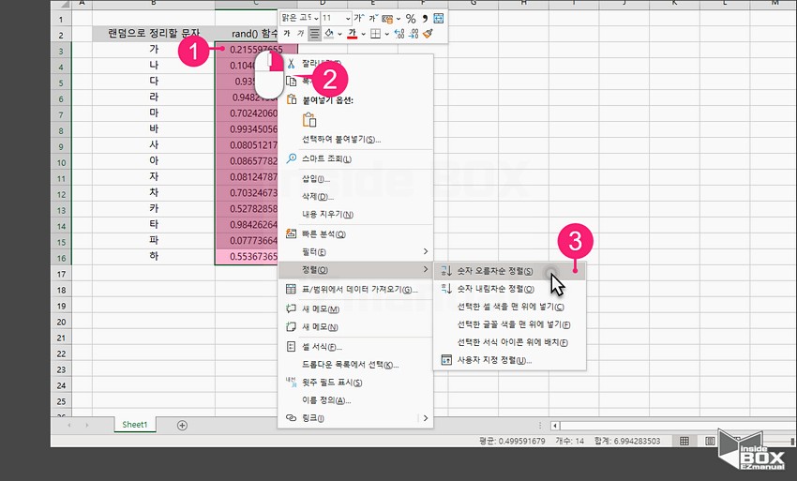Click the comment icon beside 새 메모(M)

point(291,308)
